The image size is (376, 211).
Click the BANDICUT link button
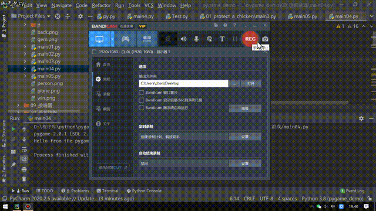pyautogui.click(x=113, y=167)
